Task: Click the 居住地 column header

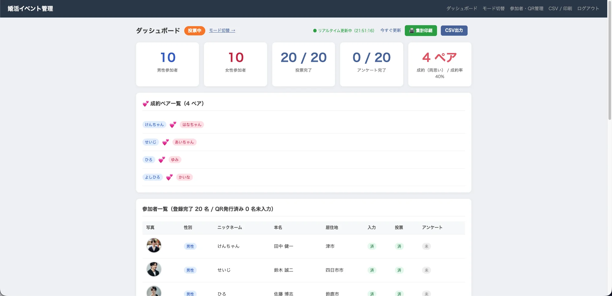Action: click(332, 227)
